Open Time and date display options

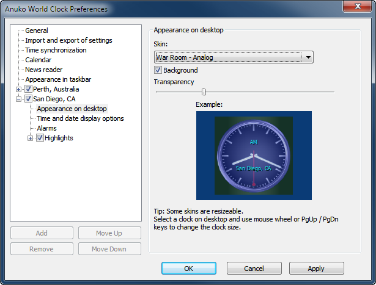(80, 118)
